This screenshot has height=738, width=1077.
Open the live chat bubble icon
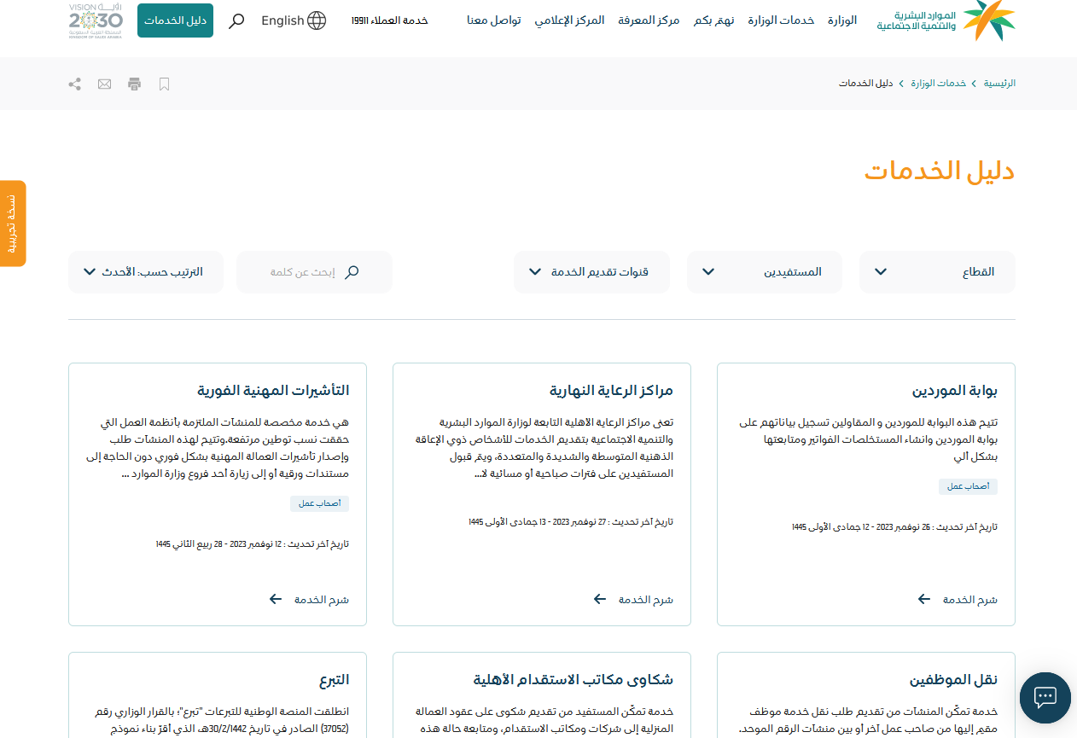[x=1045, y=696]
